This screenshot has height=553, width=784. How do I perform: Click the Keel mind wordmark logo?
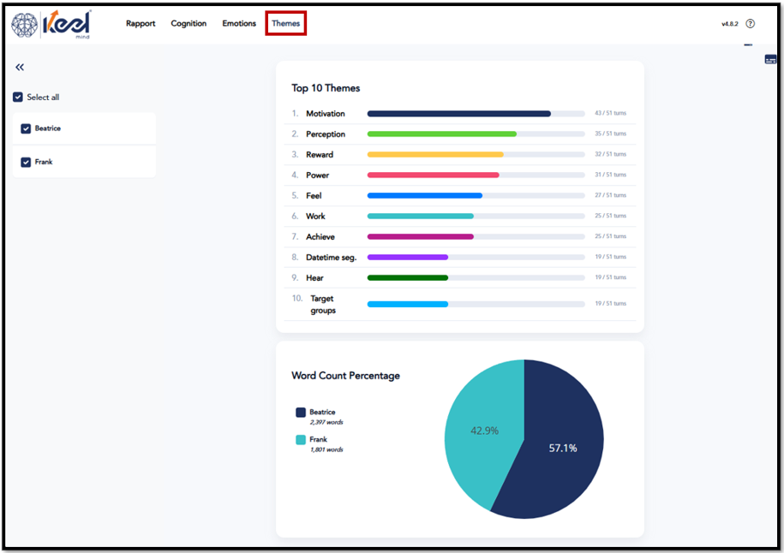[x=67, y=24]
